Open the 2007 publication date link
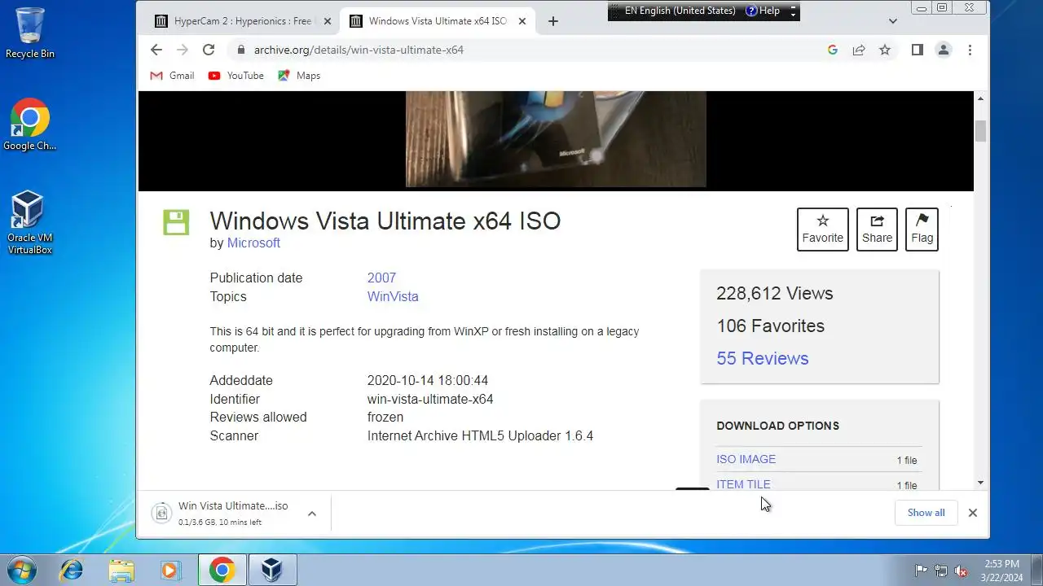Image resolution: width=1043 pixels, height=586 pixels. pos(381,278)
